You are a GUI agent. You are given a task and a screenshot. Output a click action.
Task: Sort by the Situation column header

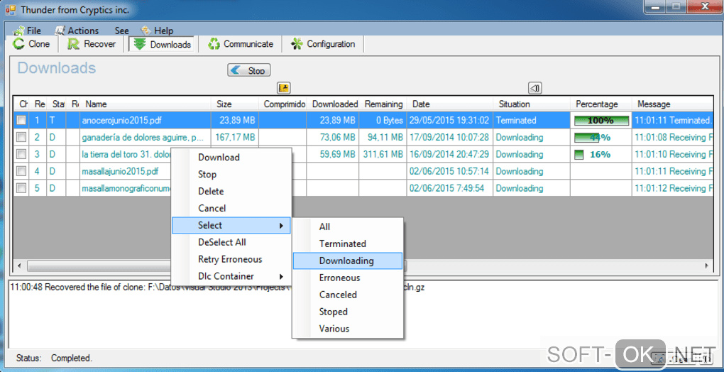coord(532,104)
